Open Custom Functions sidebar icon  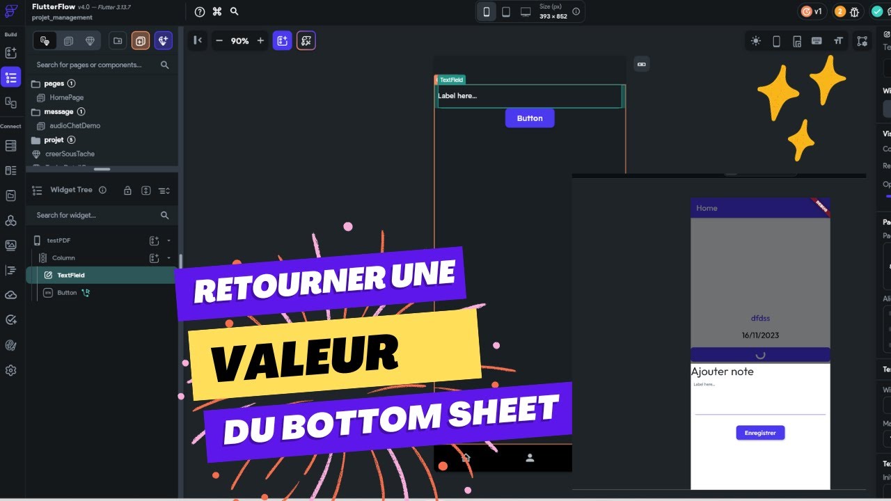(10, 270)
